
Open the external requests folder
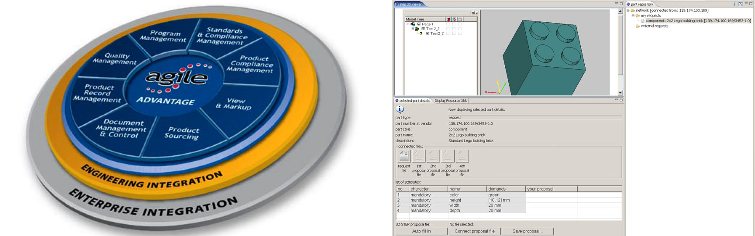click(x=654, y=26)
